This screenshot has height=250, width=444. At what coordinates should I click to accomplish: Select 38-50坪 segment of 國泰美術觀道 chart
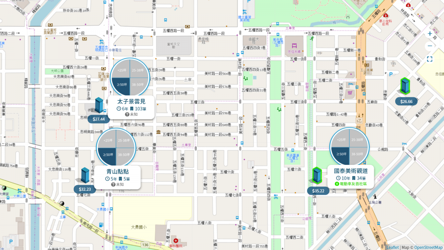tap(357, 155)
